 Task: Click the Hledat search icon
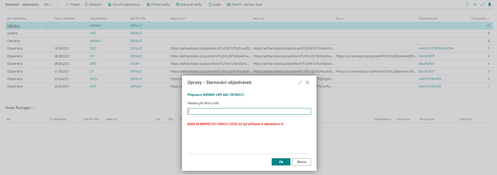(x=67, y=4)
